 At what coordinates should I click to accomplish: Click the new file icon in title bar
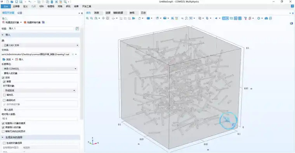pyautogui.click(x=7, y=2)
